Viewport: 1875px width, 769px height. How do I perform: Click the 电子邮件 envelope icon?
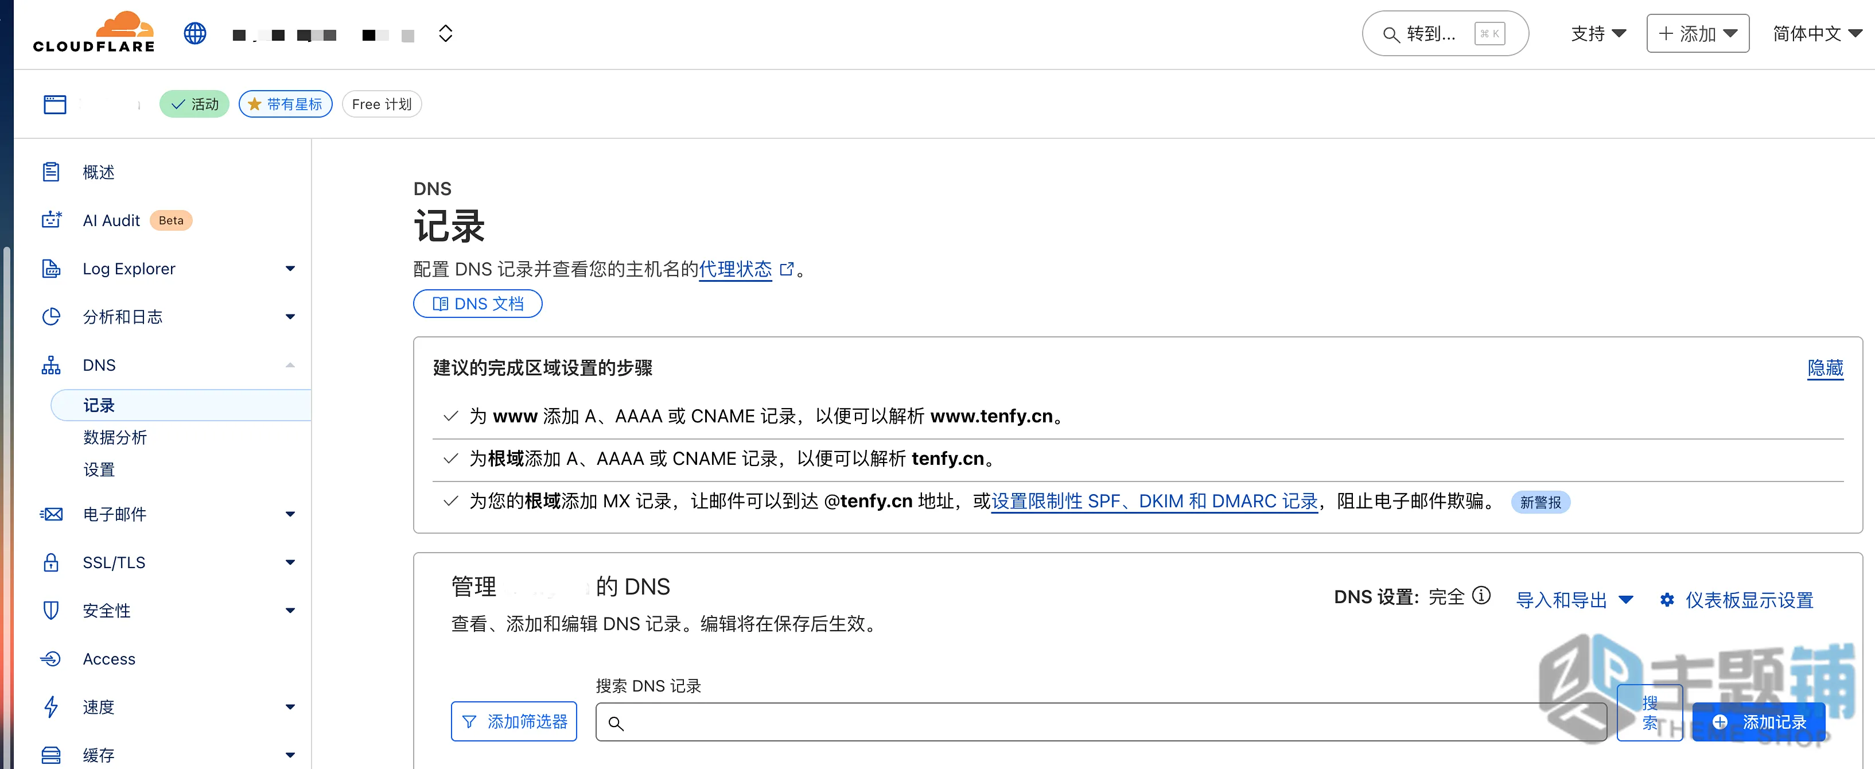tap(51, 514)
